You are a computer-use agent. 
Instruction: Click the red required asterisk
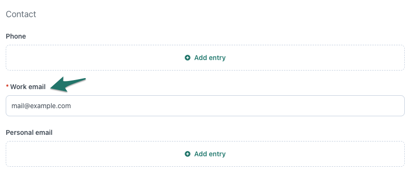(x=7, y=86)
